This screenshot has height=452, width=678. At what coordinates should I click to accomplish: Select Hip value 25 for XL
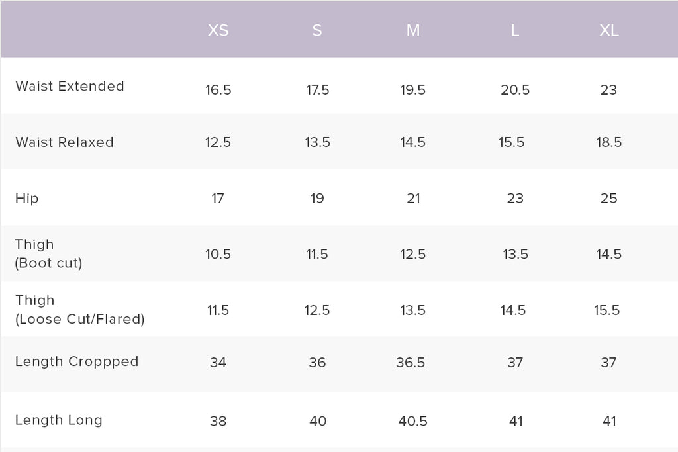[x=609, y=199]
